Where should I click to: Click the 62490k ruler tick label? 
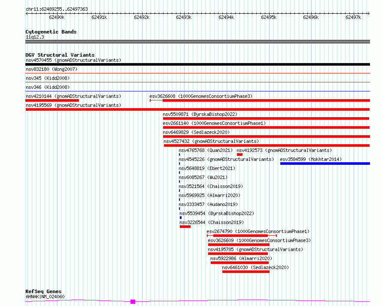(x=57, y=17)
